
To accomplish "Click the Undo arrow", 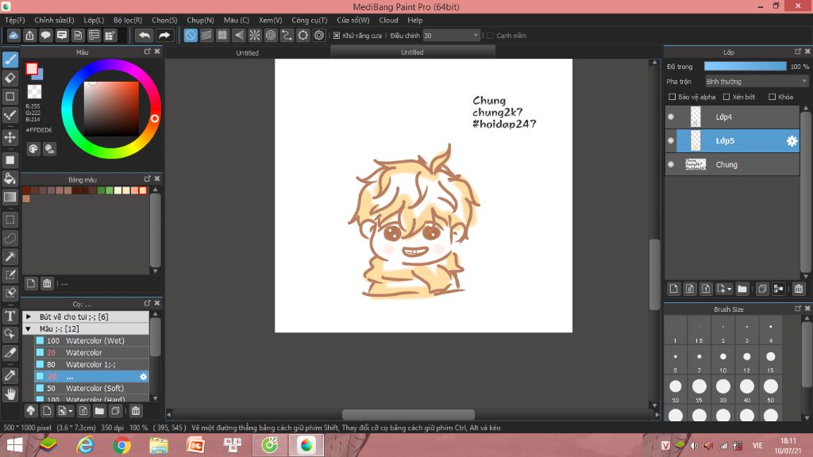I will [x=144, y=35].
